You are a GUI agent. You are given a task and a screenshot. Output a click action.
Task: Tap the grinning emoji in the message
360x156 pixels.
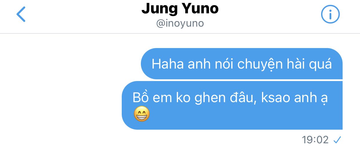tap(141, 114)
